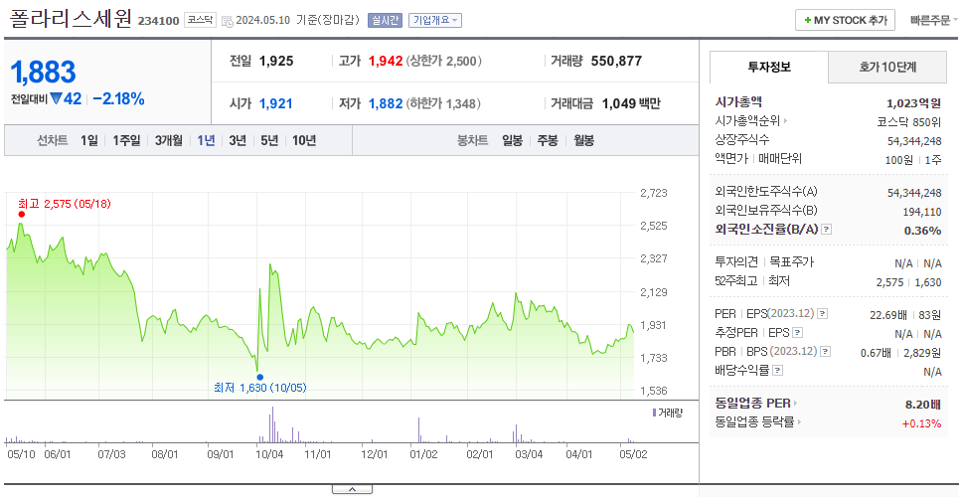Click the help icon next to 추정PER EPS
962x497 pixels.
click(x=797, y=333)
